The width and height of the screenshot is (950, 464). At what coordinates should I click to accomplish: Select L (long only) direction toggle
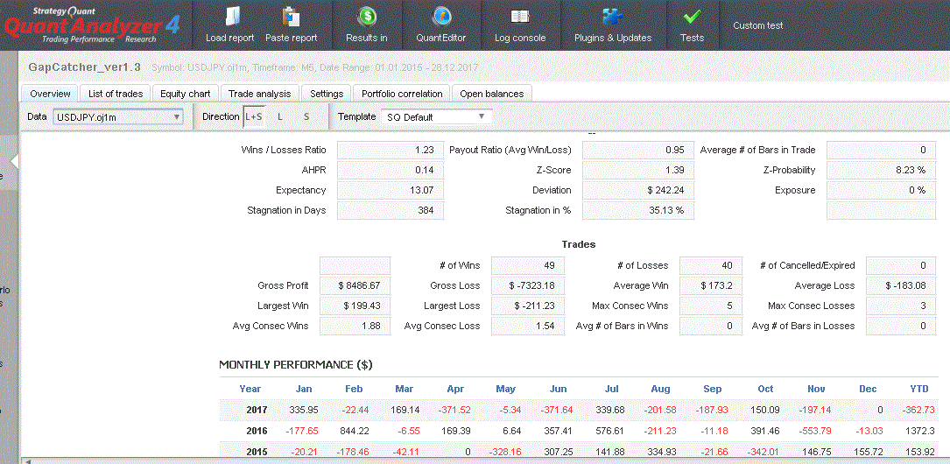coord(280,117)
